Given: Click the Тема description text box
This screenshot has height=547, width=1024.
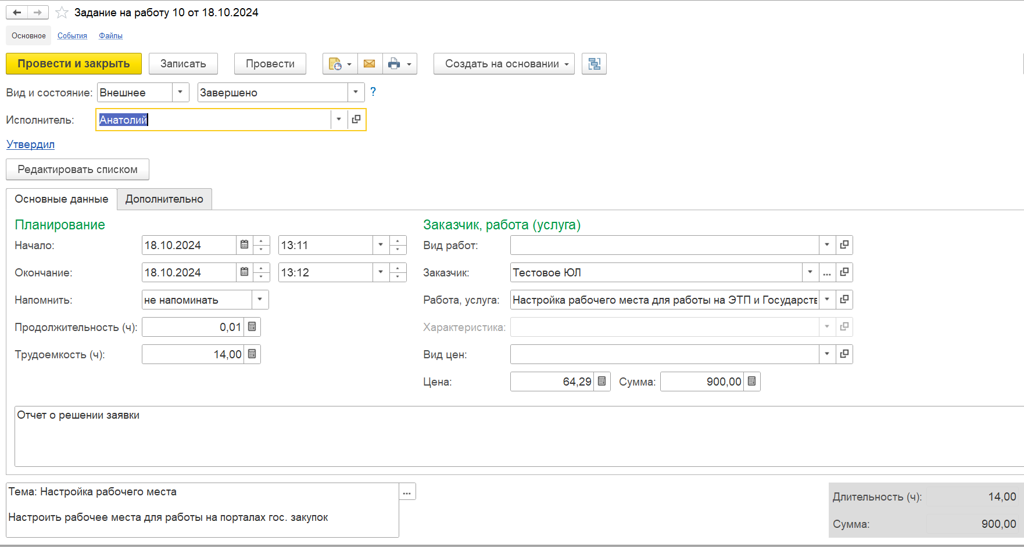Looking at the screenshot, I should pos(202,510).
